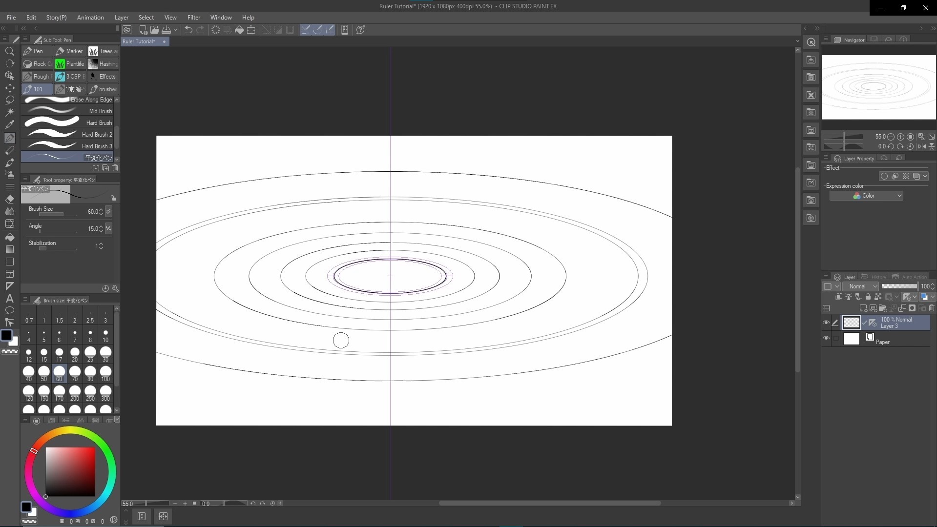Viewport: 937px width, 527px height.
Task: Click the Delete layer trash icon
Action: 932,308
